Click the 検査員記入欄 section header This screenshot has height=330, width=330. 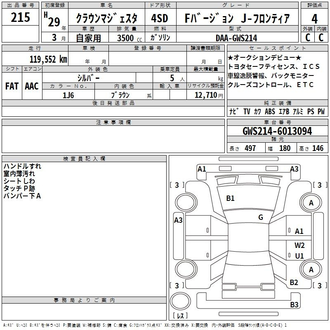84,159
